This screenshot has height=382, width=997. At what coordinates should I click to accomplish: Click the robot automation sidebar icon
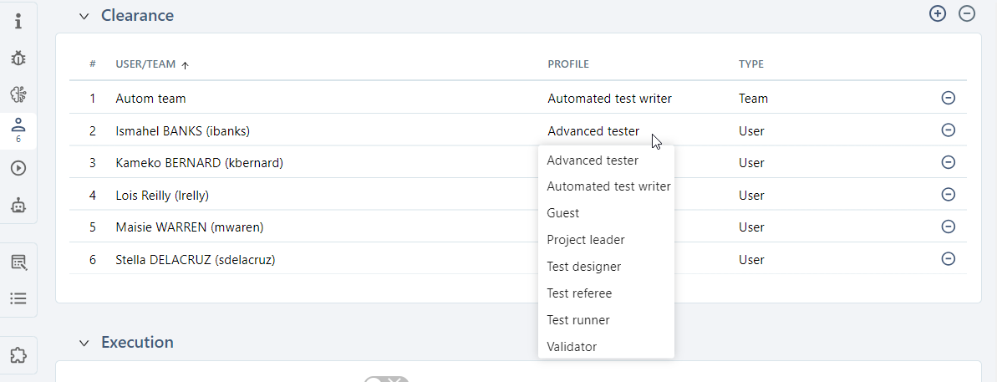click(18, 205)
